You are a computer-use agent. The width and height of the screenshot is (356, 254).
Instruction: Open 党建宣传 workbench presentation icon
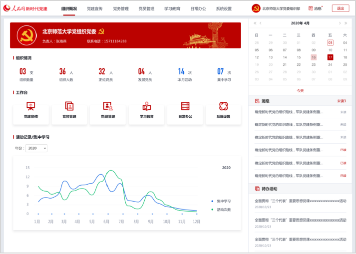click(30, 106)
